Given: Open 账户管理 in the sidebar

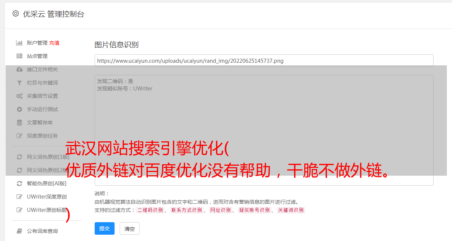Looking at the screenshot, I should tap(37, 43).
